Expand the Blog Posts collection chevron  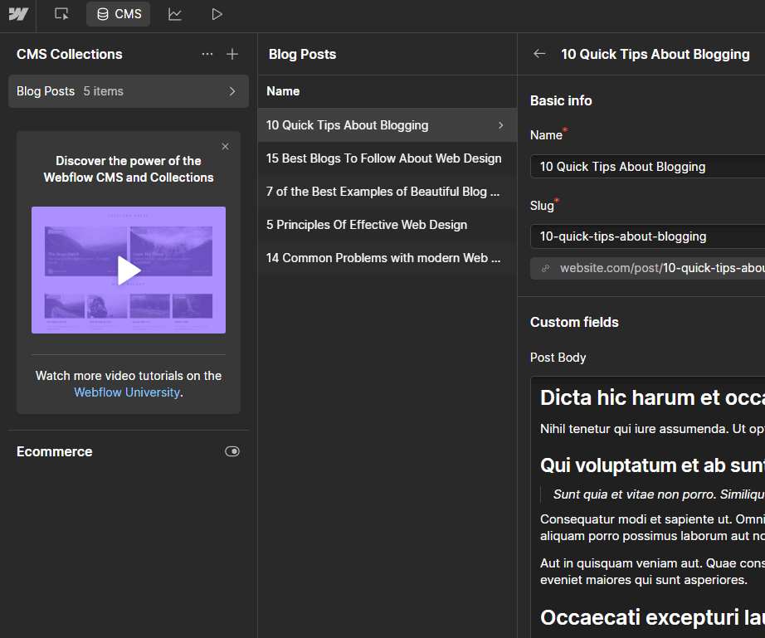point(232,91)
